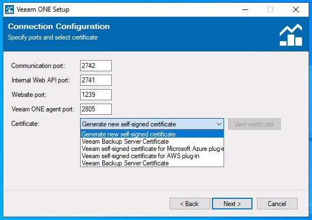Click the Internal Web API port field

pyautogui.click(x=96, y=80)
